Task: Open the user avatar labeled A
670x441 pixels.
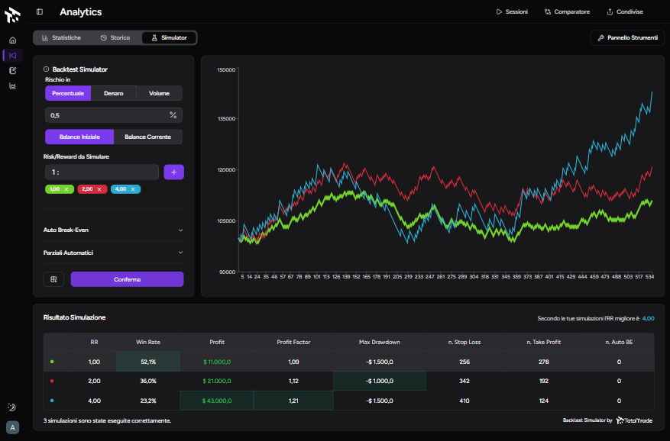Action: point(12,427)
